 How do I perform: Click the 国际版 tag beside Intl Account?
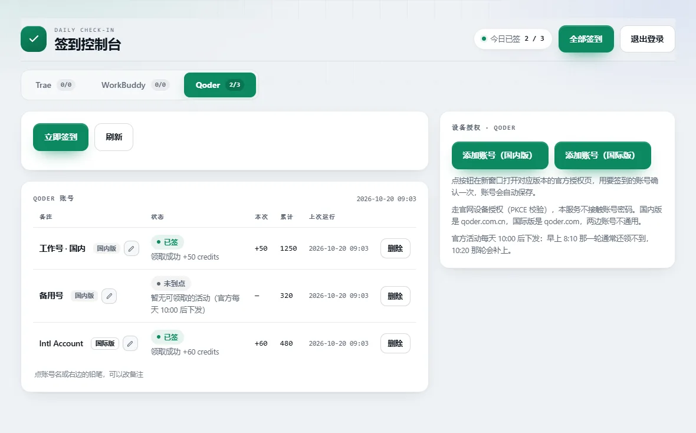(105, 343)
